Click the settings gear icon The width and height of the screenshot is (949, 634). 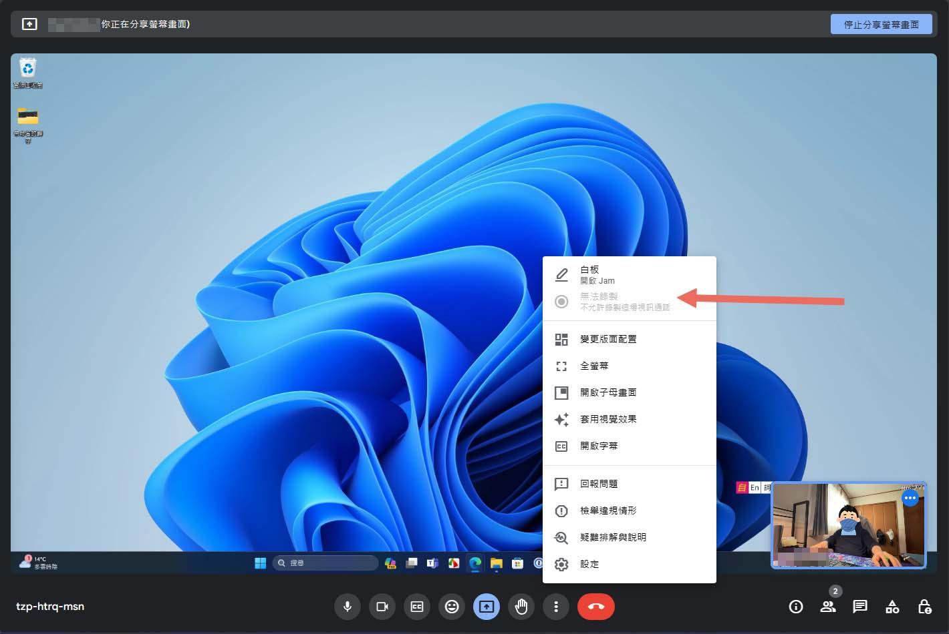click(x=561, y=564)
